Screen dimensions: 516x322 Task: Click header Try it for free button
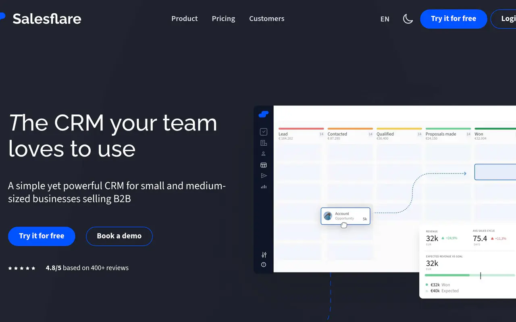coord(454,19)
